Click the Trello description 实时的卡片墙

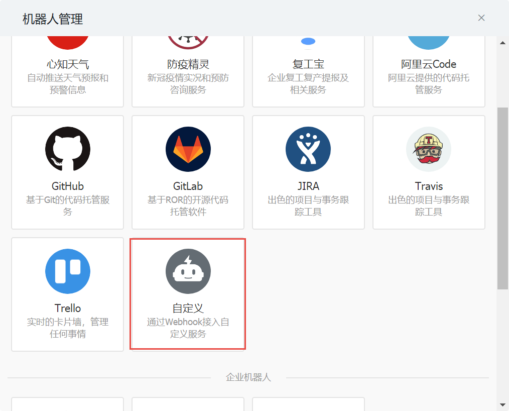click(68, 322)
